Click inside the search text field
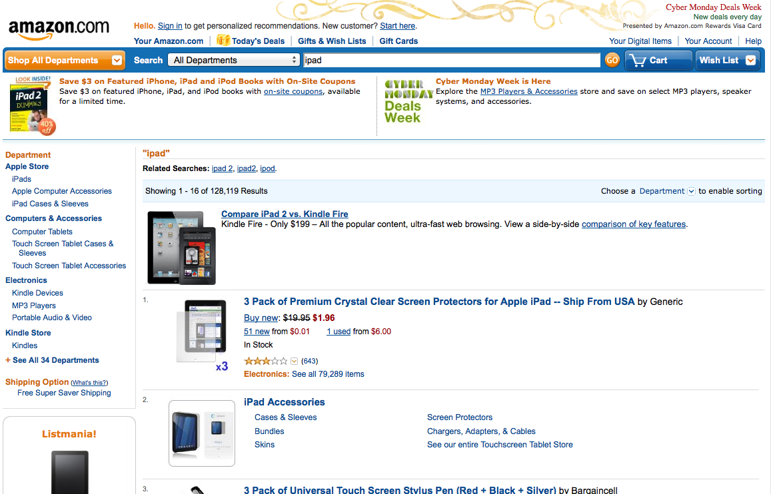This screenshot has width=771, height=494. coord(451,60)
